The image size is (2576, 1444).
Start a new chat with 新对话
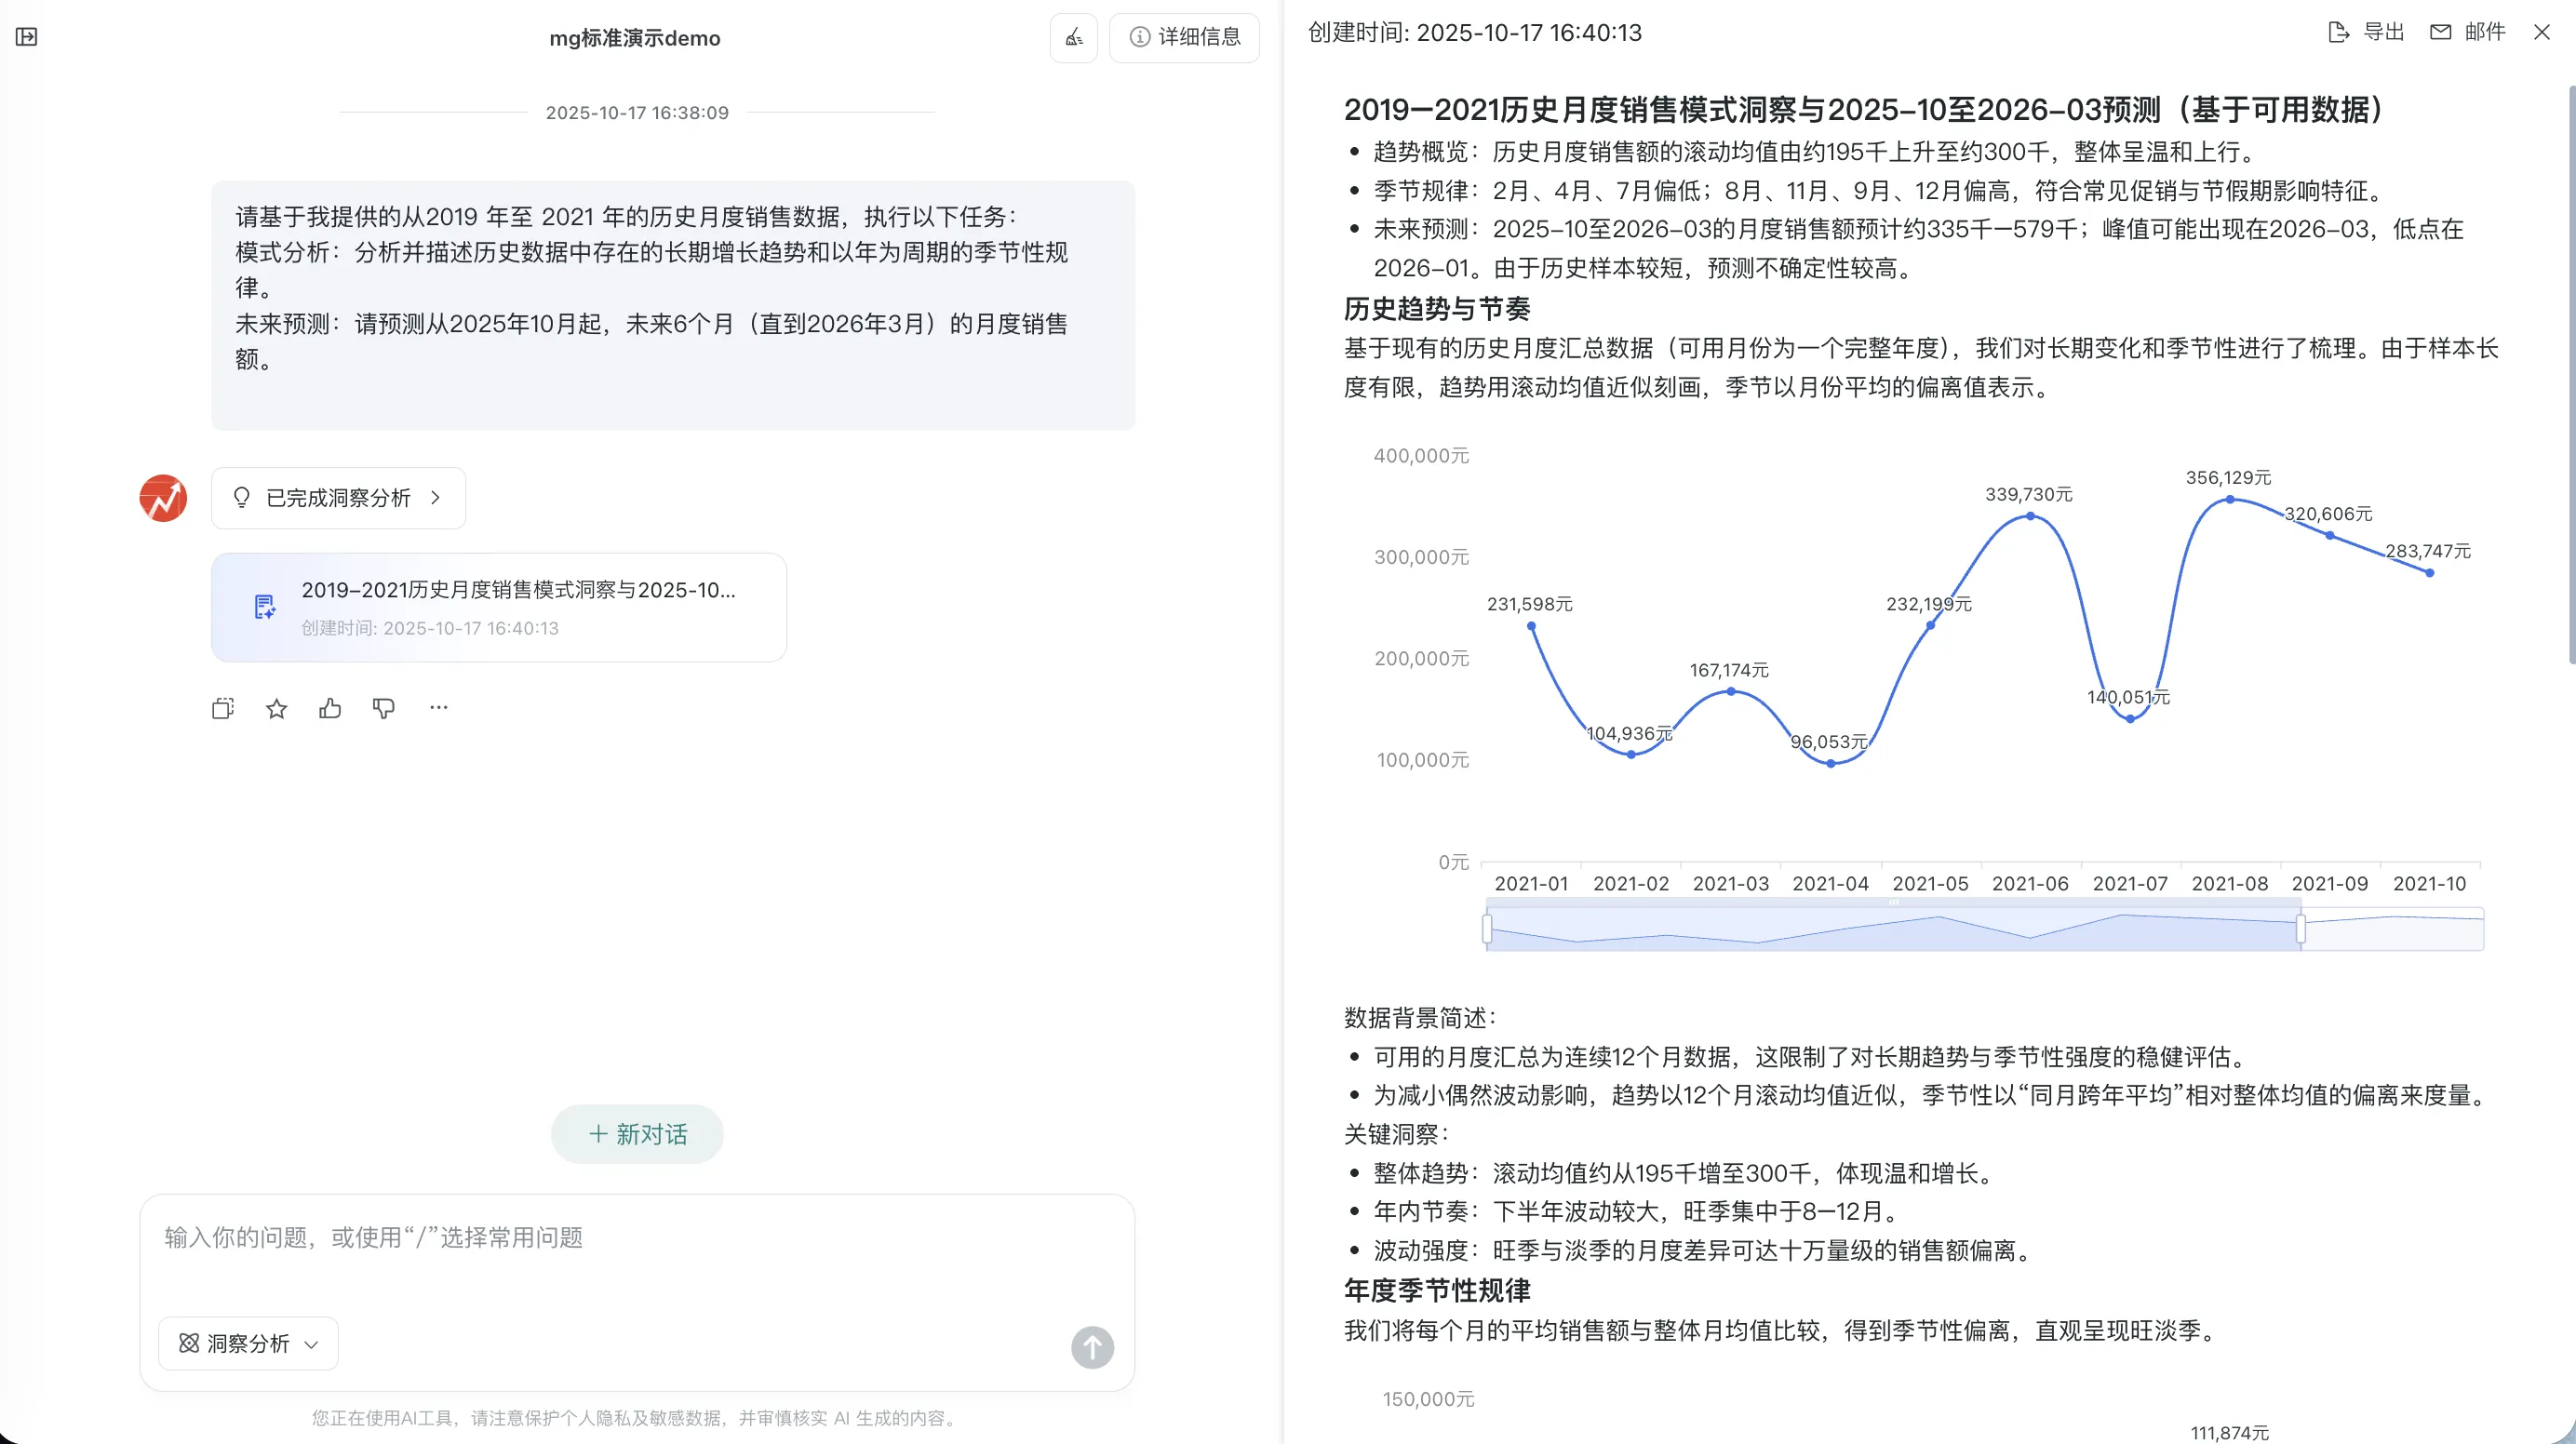(x=637, y=1134)
